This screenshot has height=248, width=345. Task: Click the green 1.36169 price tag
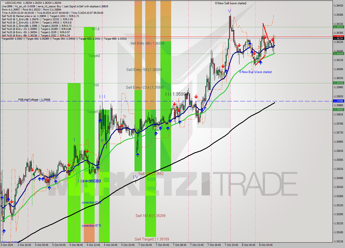[x=339, y=54]
